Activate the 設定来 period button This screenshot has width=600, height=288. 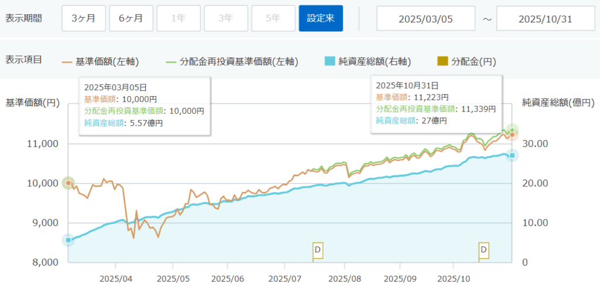pyautogui.click(x=321, y=18)
